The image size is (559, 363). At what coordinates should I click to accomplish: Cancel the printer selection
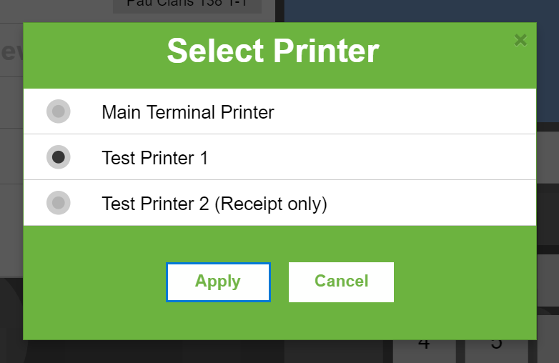[x=341, y=282]
